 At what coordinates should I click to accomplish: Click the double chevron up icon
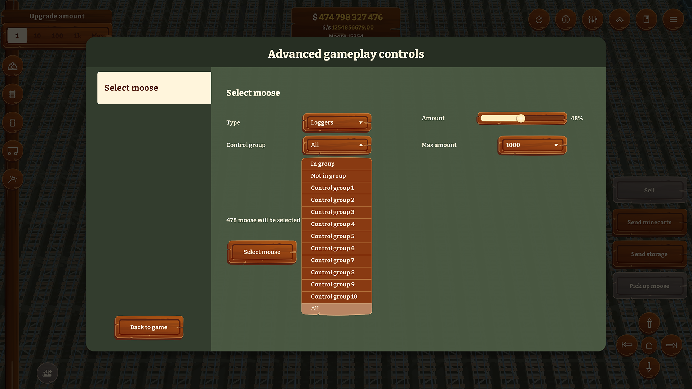[x=619, y=19]
